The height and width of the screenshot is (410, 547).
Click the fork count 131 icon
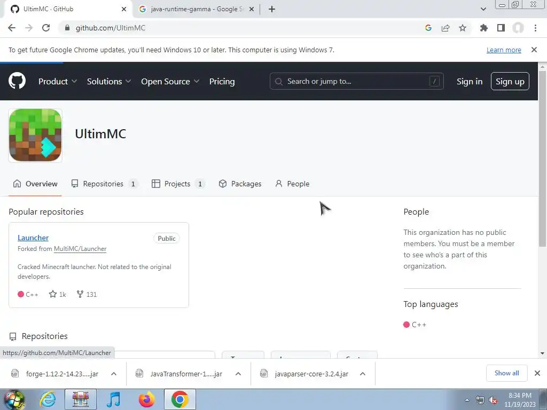[x=80, y=294]
